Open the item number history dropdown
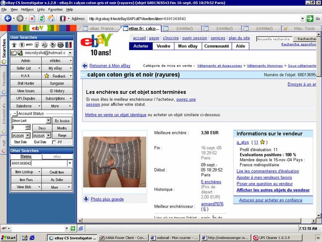This screenshot has width=322, height=242. pyautogui.click(x=70, y=163)
